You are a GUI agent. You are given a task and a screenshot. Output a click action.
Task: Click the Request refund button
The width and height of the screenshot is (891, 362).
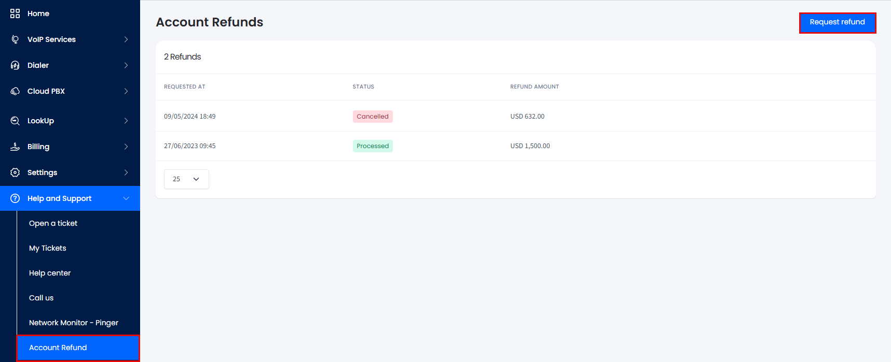point(837,22)
